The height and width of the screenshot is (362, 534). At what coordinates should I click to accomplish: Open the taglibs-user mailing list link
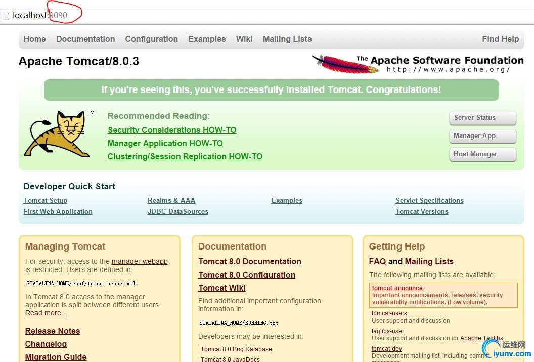click(387, 331)
